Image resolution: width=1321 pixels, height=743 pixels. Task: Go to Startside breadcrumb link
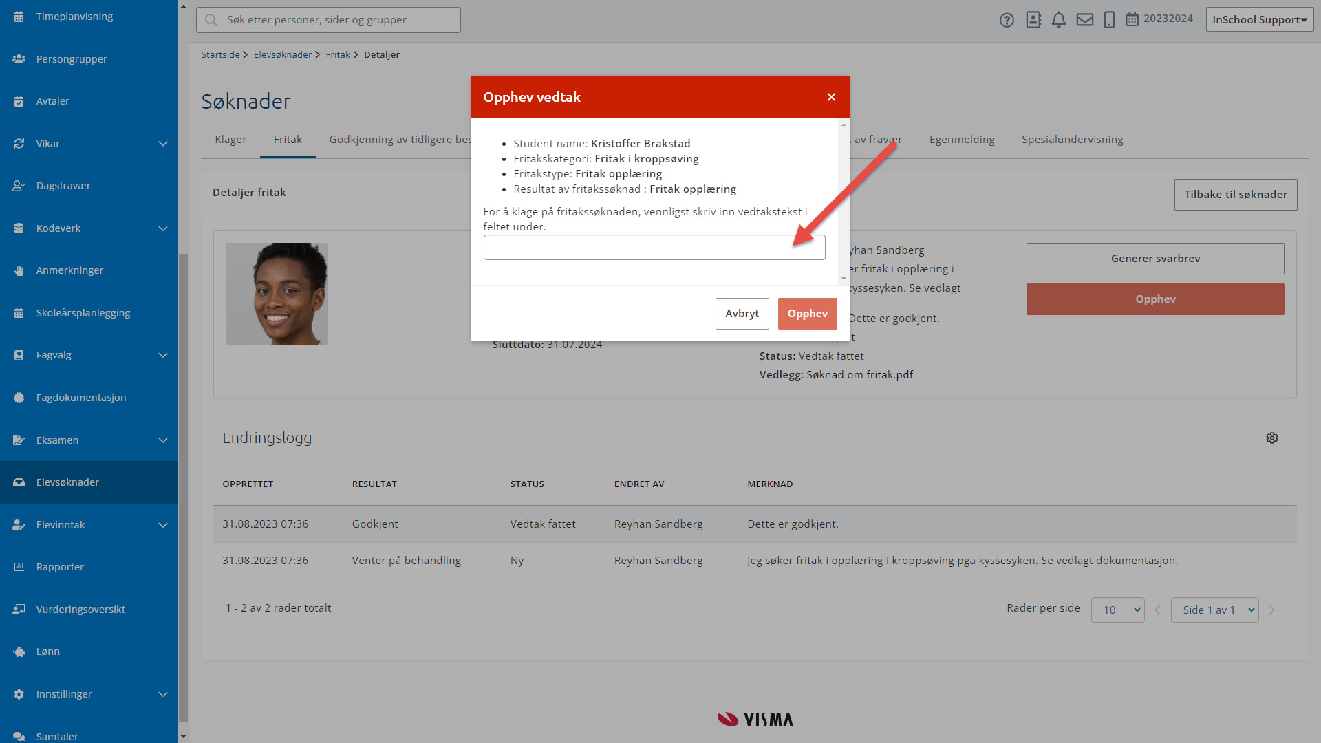click(x=220, y=55)
